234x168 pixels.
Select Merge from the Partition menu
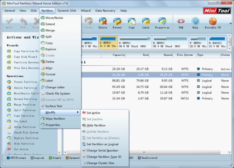coord(60,30)
